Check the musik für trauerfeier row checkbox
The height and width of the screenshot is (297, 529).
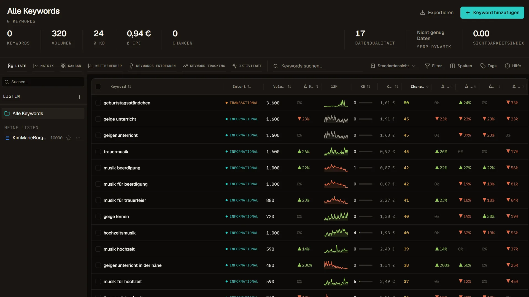pyautogui.click(x=98, y=200)
